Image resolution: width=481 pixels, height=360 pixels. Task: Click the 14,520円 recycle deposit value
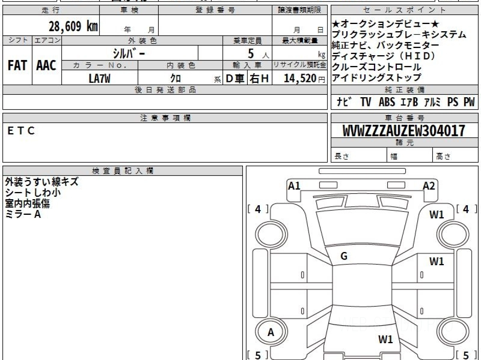(x=305, y=78)
